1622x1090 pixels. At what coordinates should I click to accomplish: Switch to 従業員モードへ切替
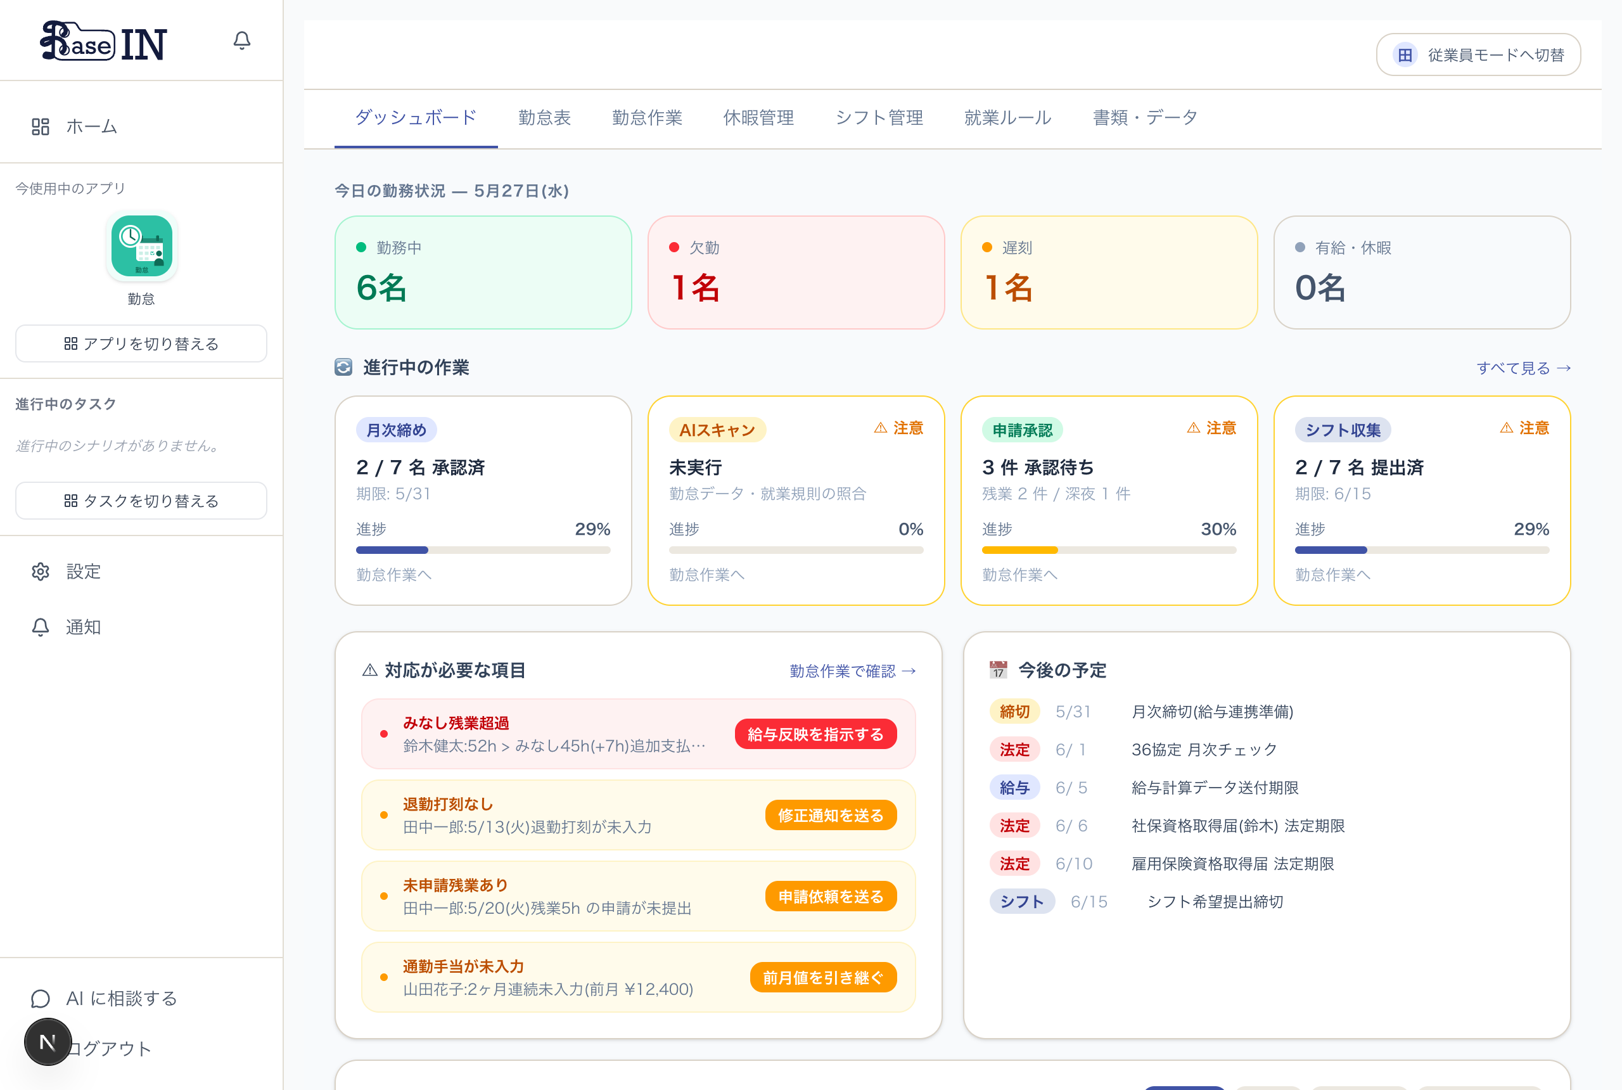[1478, 55]
